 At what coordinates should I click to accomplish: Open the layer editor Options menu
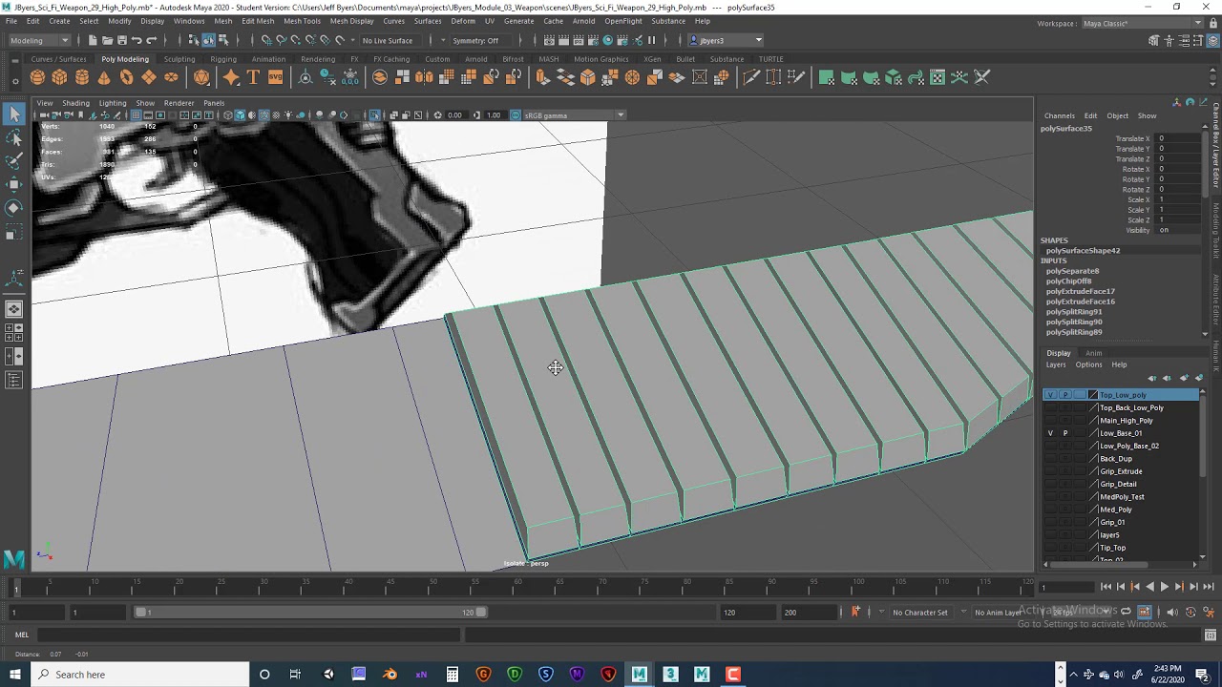coord(1088,364)
